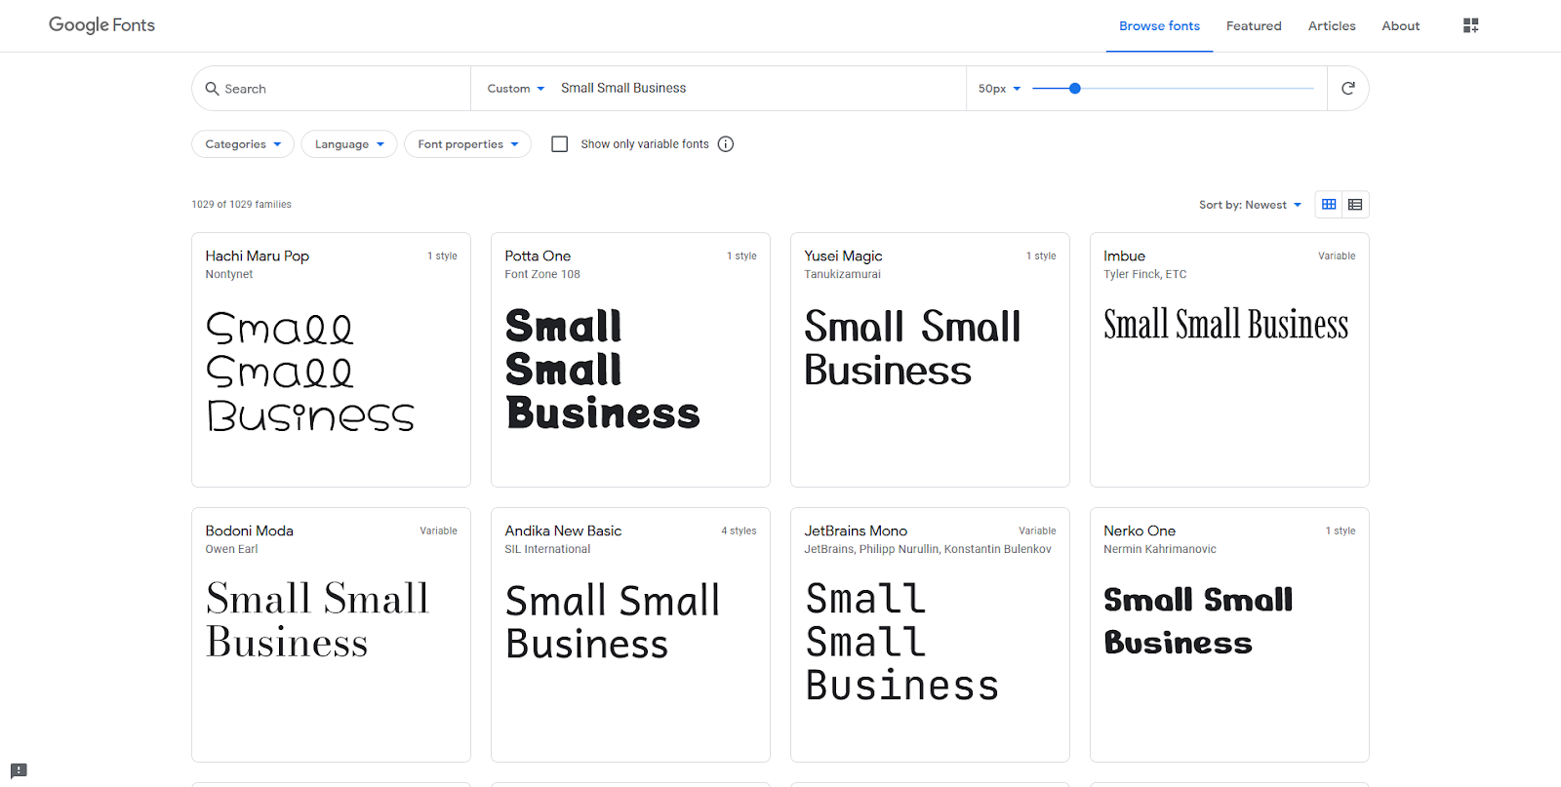Click the preview text field 'Small Small Business'
This screenshot has height=787, width=1561.
(x=759, y=89)
